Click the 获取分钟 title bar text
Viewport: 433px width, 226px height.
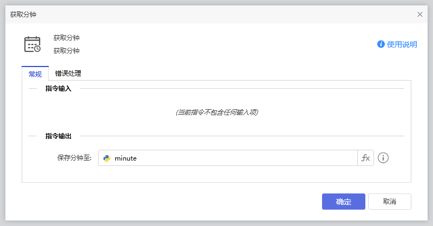pyautogui.click(x=24, y=15)
